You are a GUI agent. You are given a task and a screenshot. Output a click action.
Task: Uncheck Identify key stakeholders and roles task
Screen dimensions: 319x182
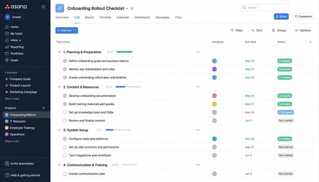tap(65, 69)
